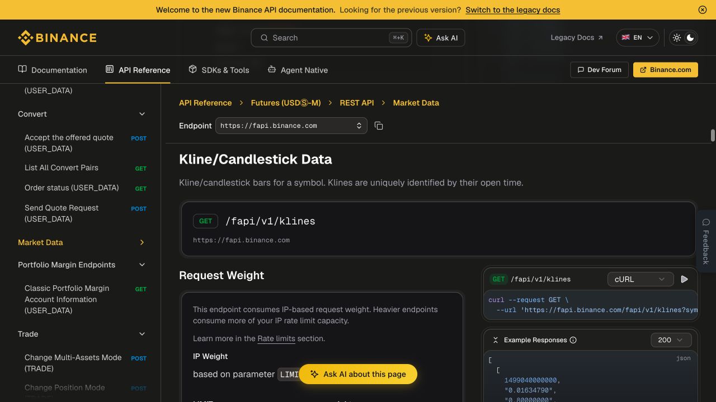Click the Kline/Candlestick Data heading
This screenshot has height=402, width=716.
click(256, 159)
